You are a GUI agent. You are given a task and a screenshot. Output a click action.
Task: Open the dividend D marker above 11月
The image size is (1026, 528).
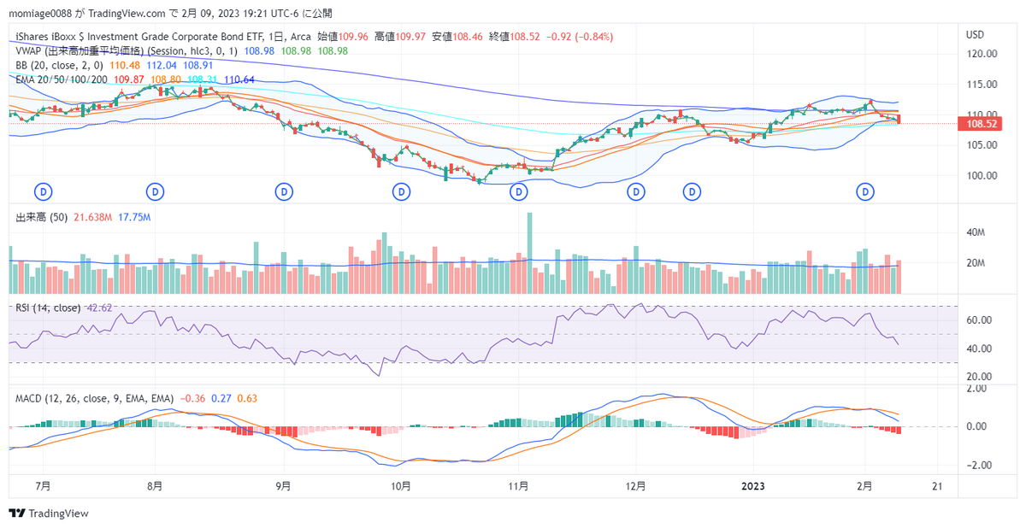point(518,191)
